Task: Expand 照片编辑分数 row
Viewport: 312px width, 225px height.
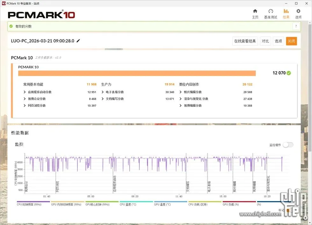Action: click(x=181, y=92)
